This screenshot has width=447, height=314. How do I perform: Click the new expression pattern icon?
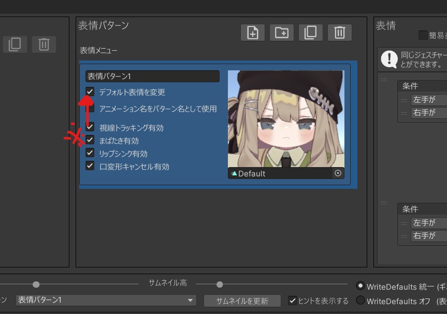point(252,32)
